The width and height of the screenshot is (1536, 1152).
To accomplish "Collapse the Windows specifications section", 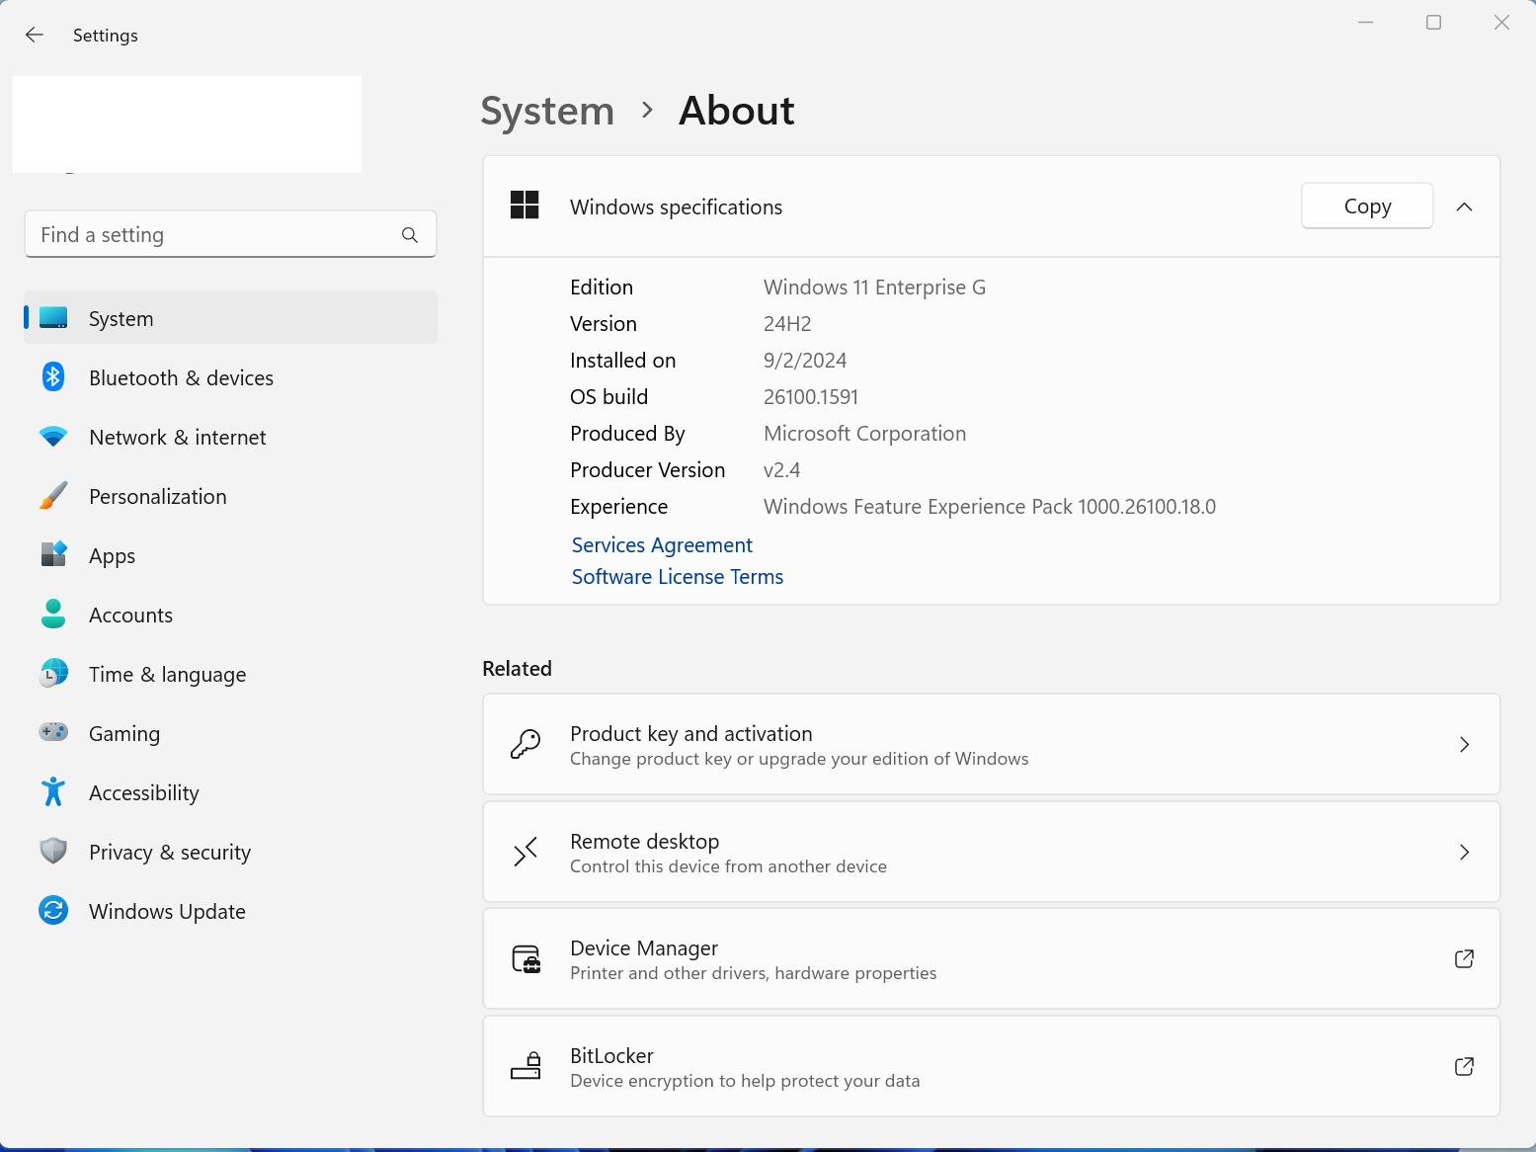I will tap(1464, 206).
